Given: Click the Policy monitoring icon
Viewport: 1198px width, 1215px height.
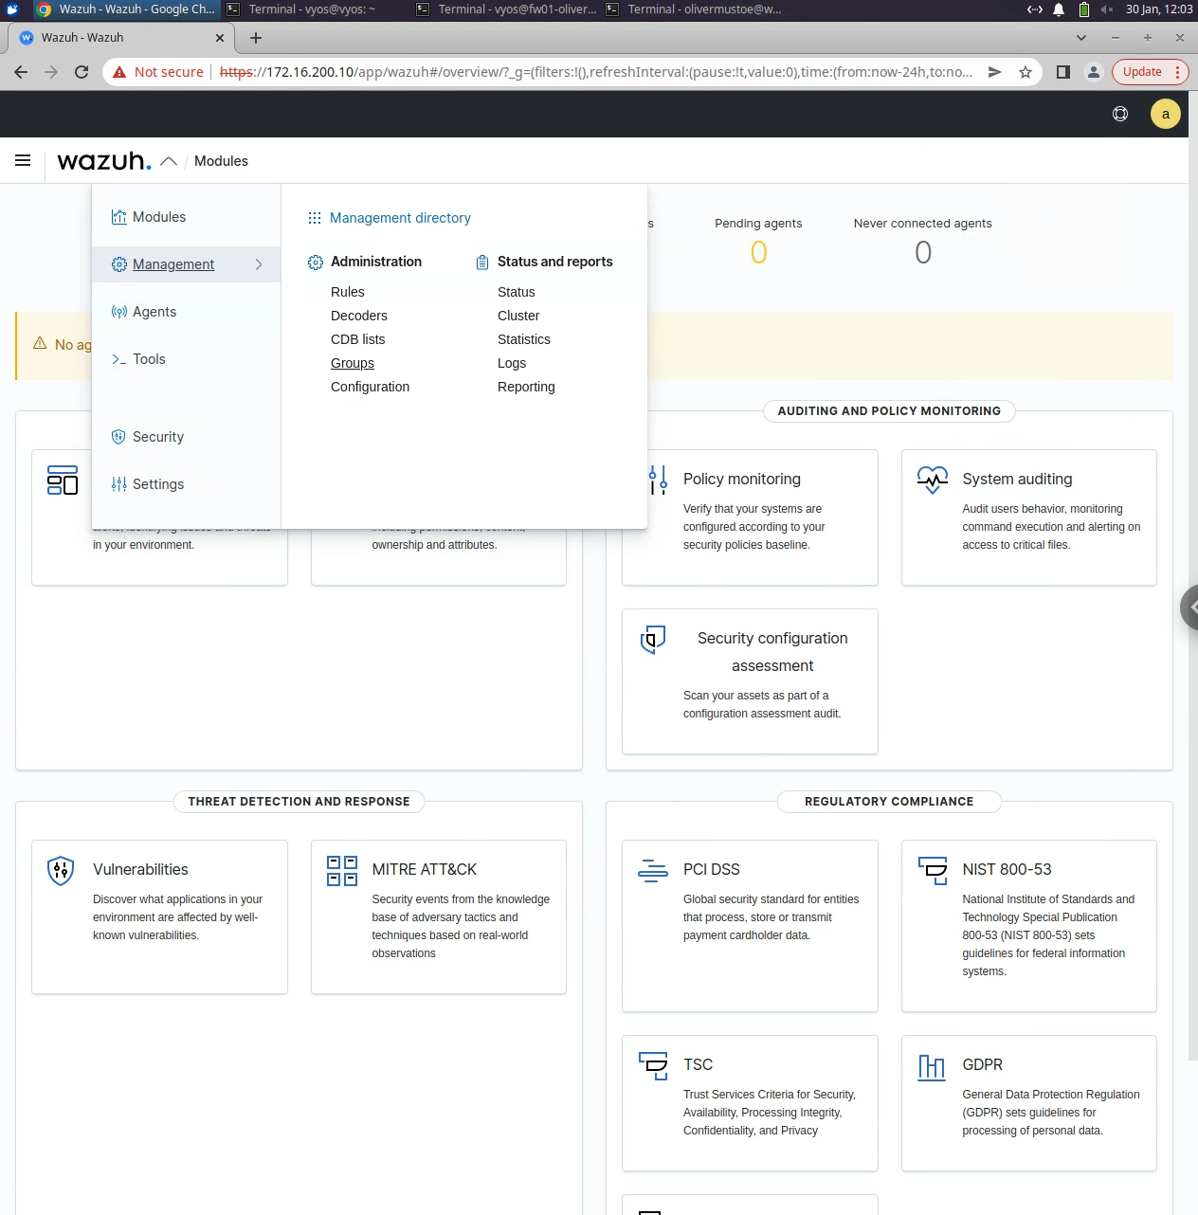Looking at the screenshot, I should (x=657, y=480).
